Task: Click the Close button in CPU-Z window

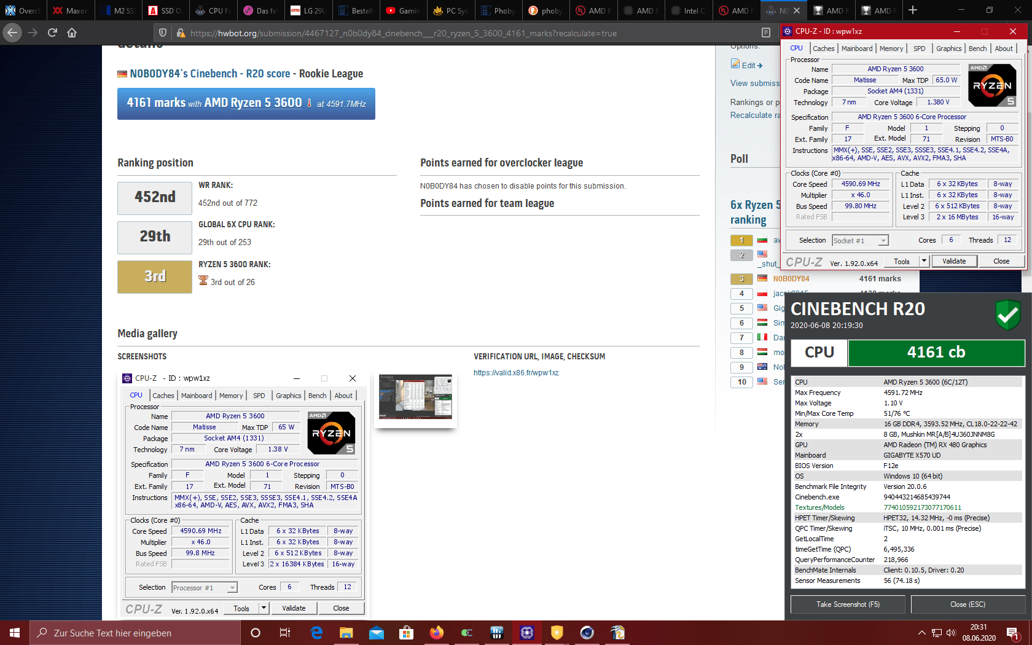Action: [1001, 261]
